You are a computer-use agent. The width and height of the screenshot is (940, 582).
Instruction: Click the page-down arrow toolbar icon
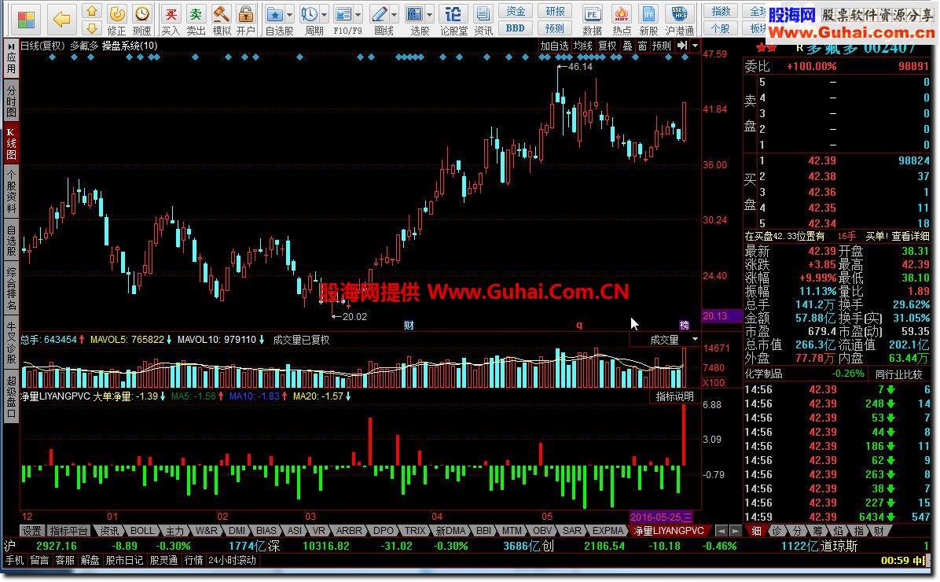pyautogui.click(x=92, y=28)
